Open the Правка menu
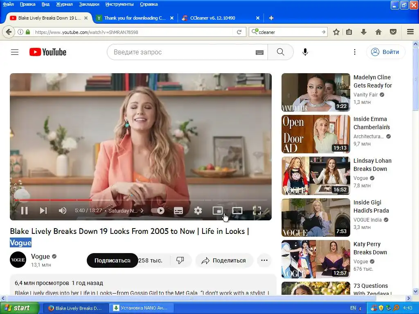Screen dimensions: 419x314 (27, 4)
